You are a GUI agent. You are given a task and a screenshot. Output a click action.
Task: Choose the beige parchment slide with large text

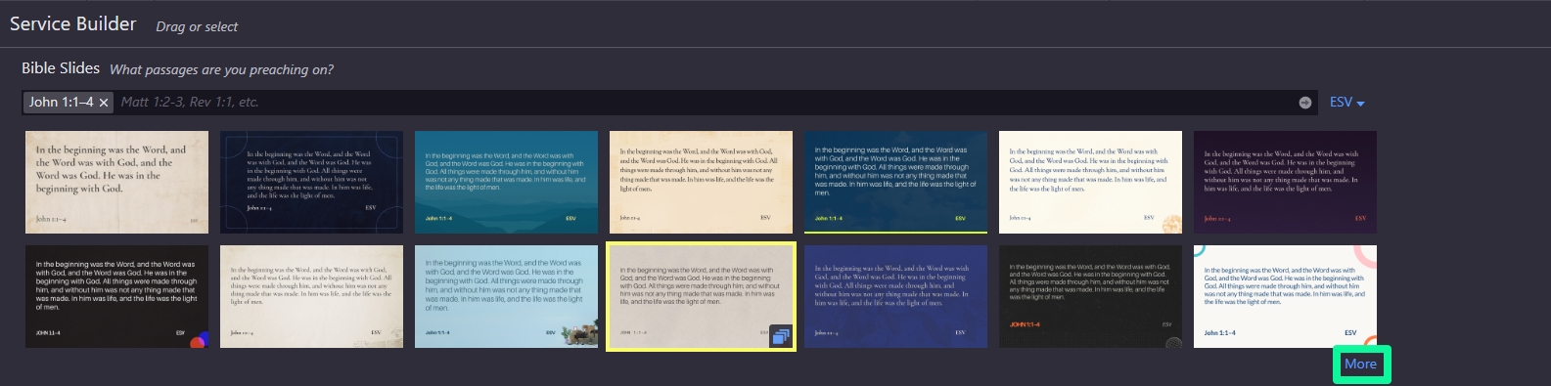tap(117, 183)
